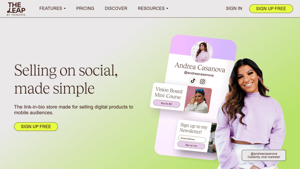Expand the Resources dropdown arrow
The image size is (300, 169).
[167, 9]
